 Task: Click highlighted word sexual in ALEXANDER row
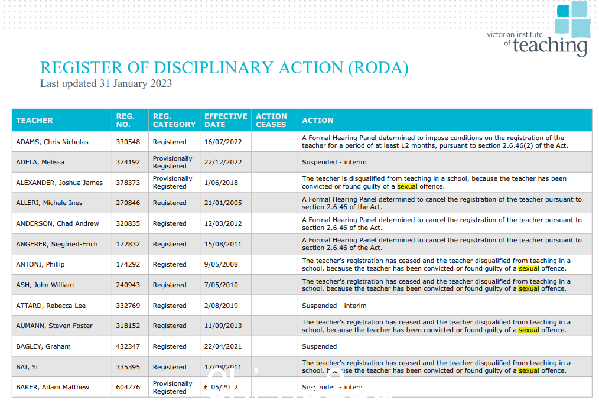tap(407, 186)
